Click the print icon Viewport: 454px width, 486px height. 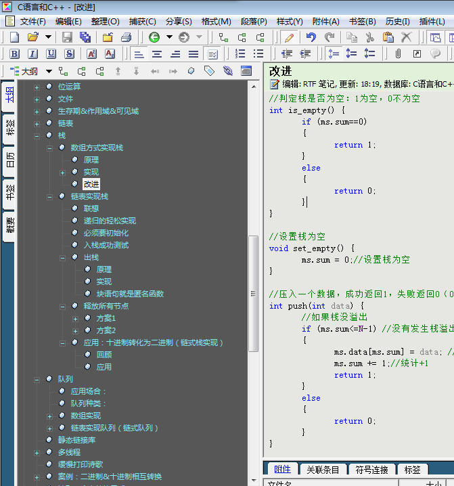[x=126, y=37]
